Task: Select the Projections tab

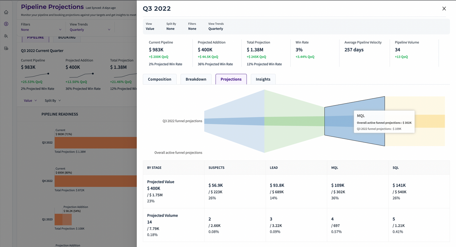Action: click(231, 79)
